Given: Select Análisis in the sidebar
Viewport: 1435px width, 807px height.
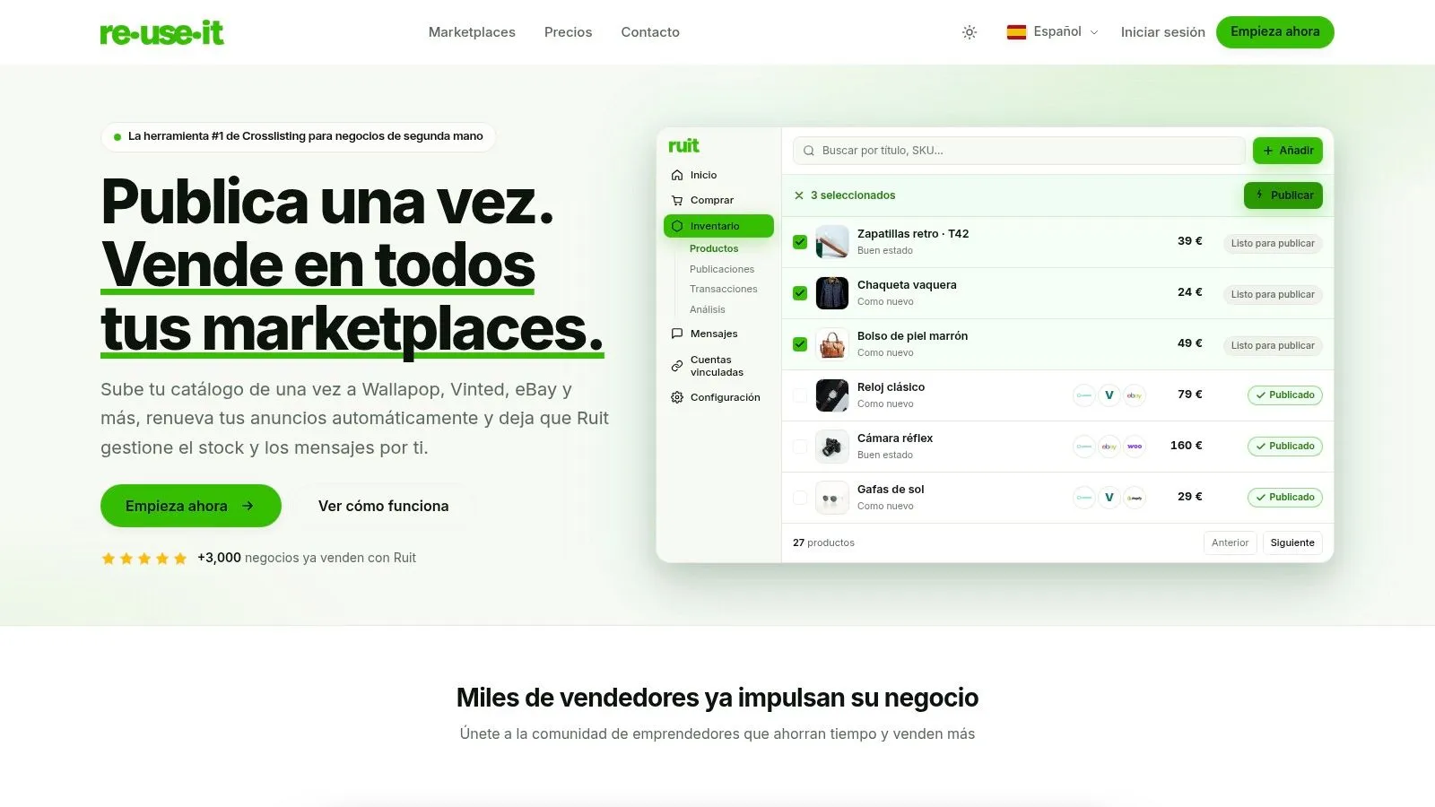Looking at the screenshot, I should click(x=708, y=309).
